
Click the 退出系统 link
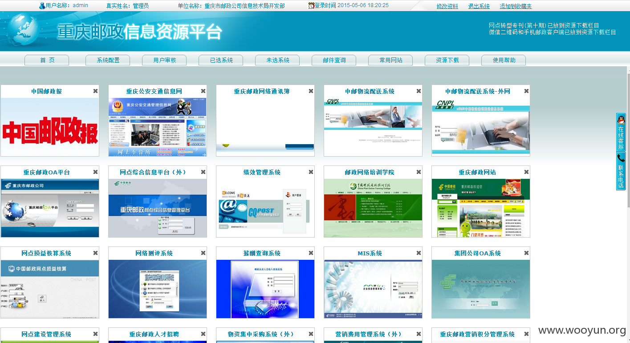[x=479, y=6]
